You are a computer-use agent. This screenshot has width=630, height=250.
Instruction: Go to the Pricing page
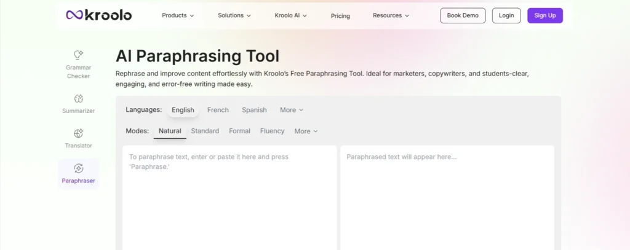pos(340,16)
